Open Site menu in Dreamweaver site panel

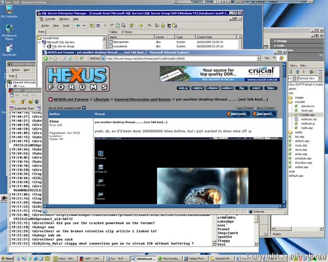tap(303, 65)
